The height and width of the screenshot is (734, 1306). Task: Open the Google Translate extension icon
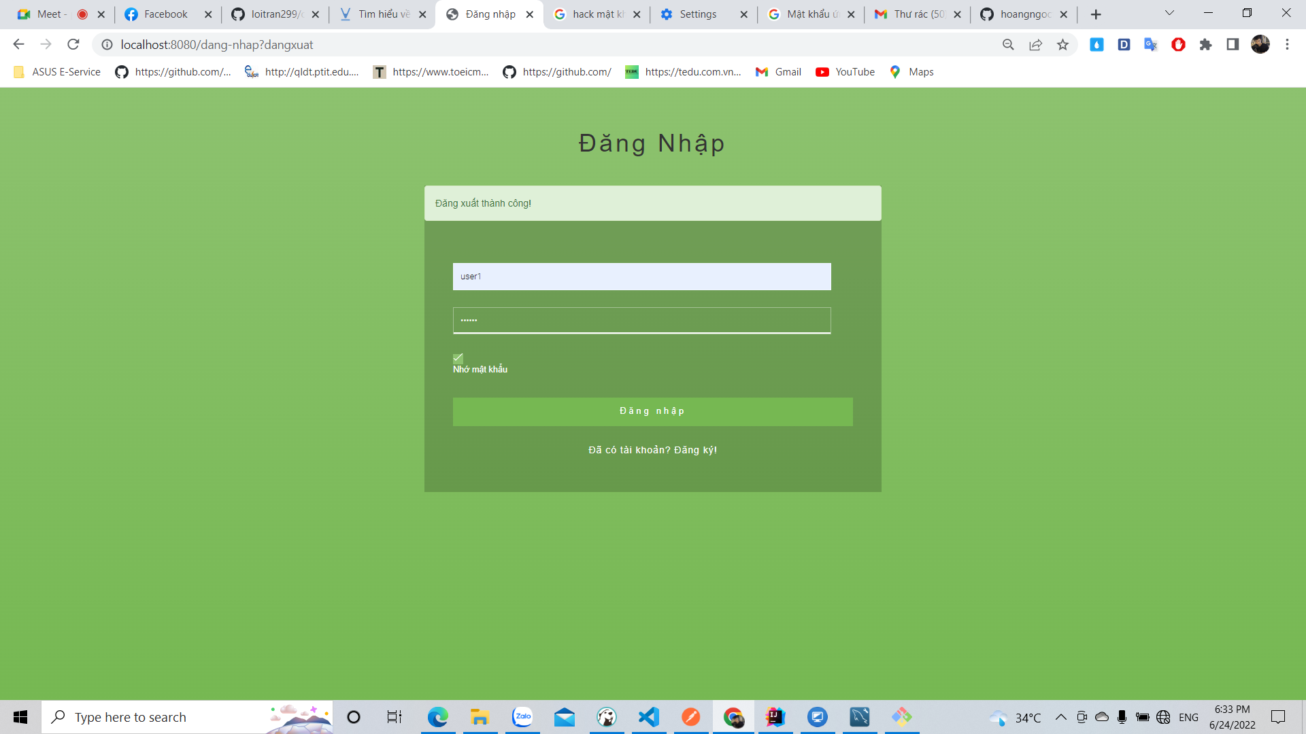(1151, 44)
